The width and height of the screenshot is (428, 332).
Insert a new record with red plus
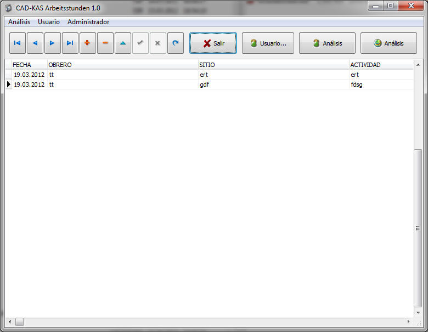(x=88, y=43)
